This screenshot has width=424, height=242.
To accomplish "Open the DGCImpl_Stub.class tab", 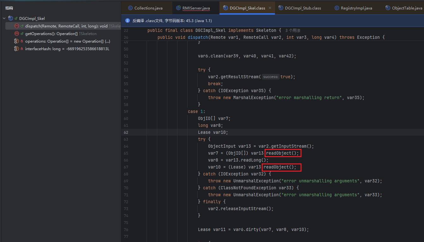I will click(303, 8).
